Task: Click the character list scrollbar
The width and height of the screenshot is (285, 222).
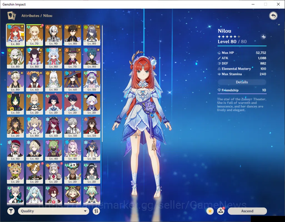Action: point(102,84)
